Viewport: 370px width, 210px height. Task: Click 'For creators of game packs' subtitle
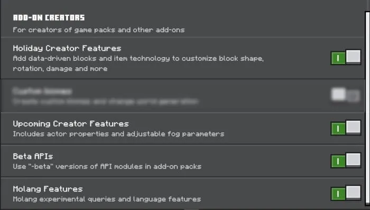click(99, 30)
